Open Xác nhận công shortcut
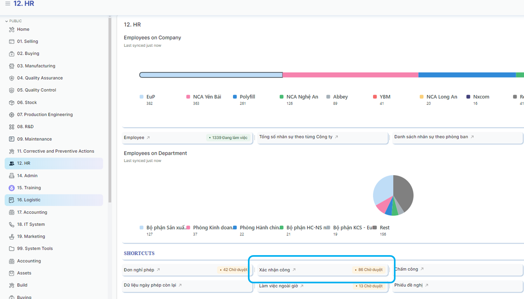524x299 pixels. [x=274, y=270]
